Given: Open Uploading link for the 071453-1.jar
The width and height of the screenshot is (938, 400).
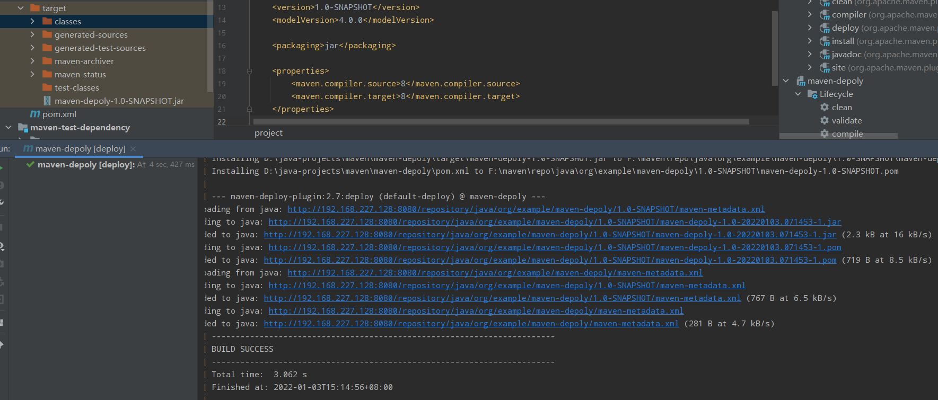Looking at the screenshot, I should coord(555,222).
